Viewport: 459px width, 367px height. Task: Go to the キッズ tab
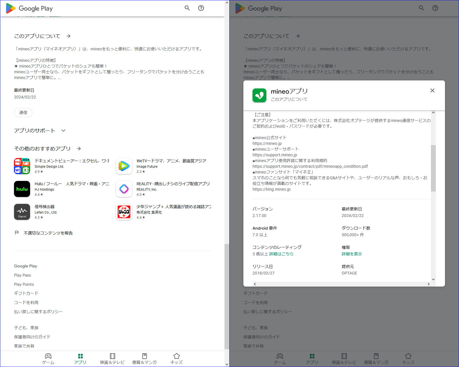pyautogui.click(x=176, y=358)
